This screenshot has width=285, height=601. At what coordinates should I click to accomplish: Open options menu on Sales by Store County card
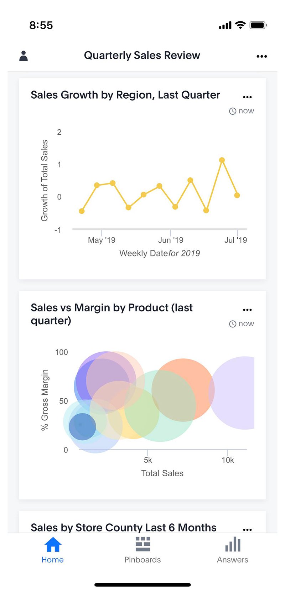point(248,529)
